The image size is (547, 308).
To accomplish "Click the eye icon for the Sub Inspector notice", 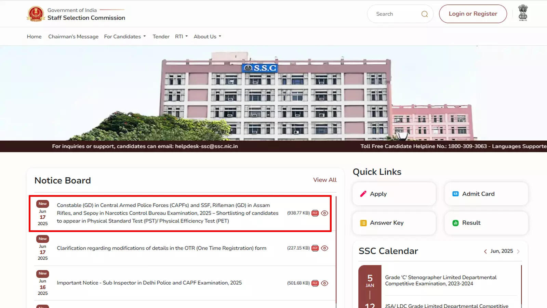I will point(324,283).
